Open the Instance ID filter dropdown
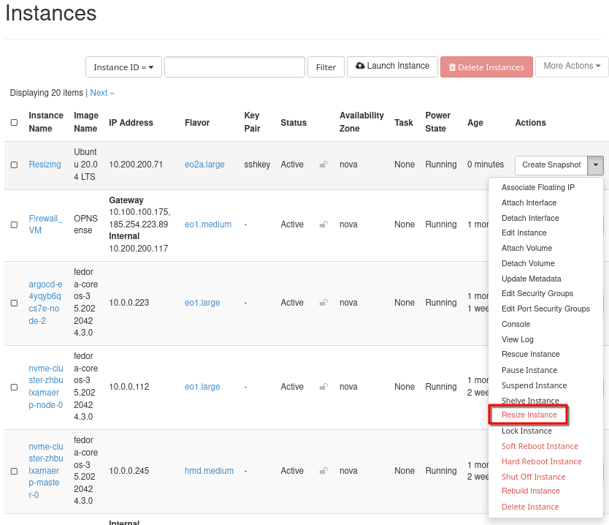This screenshot has width=609, height=525. coord(123,67)
